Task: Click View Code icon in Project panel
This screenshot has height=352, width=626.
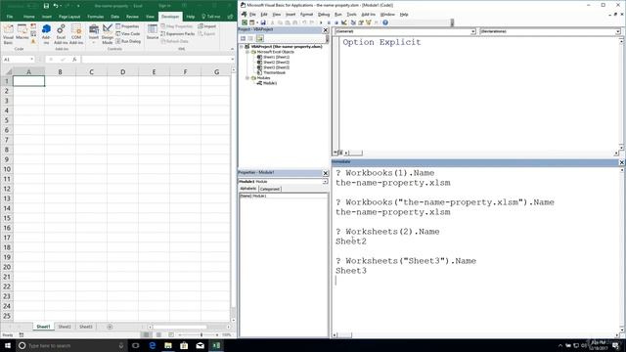Action: pyautogui.click(x=243, y=38)
